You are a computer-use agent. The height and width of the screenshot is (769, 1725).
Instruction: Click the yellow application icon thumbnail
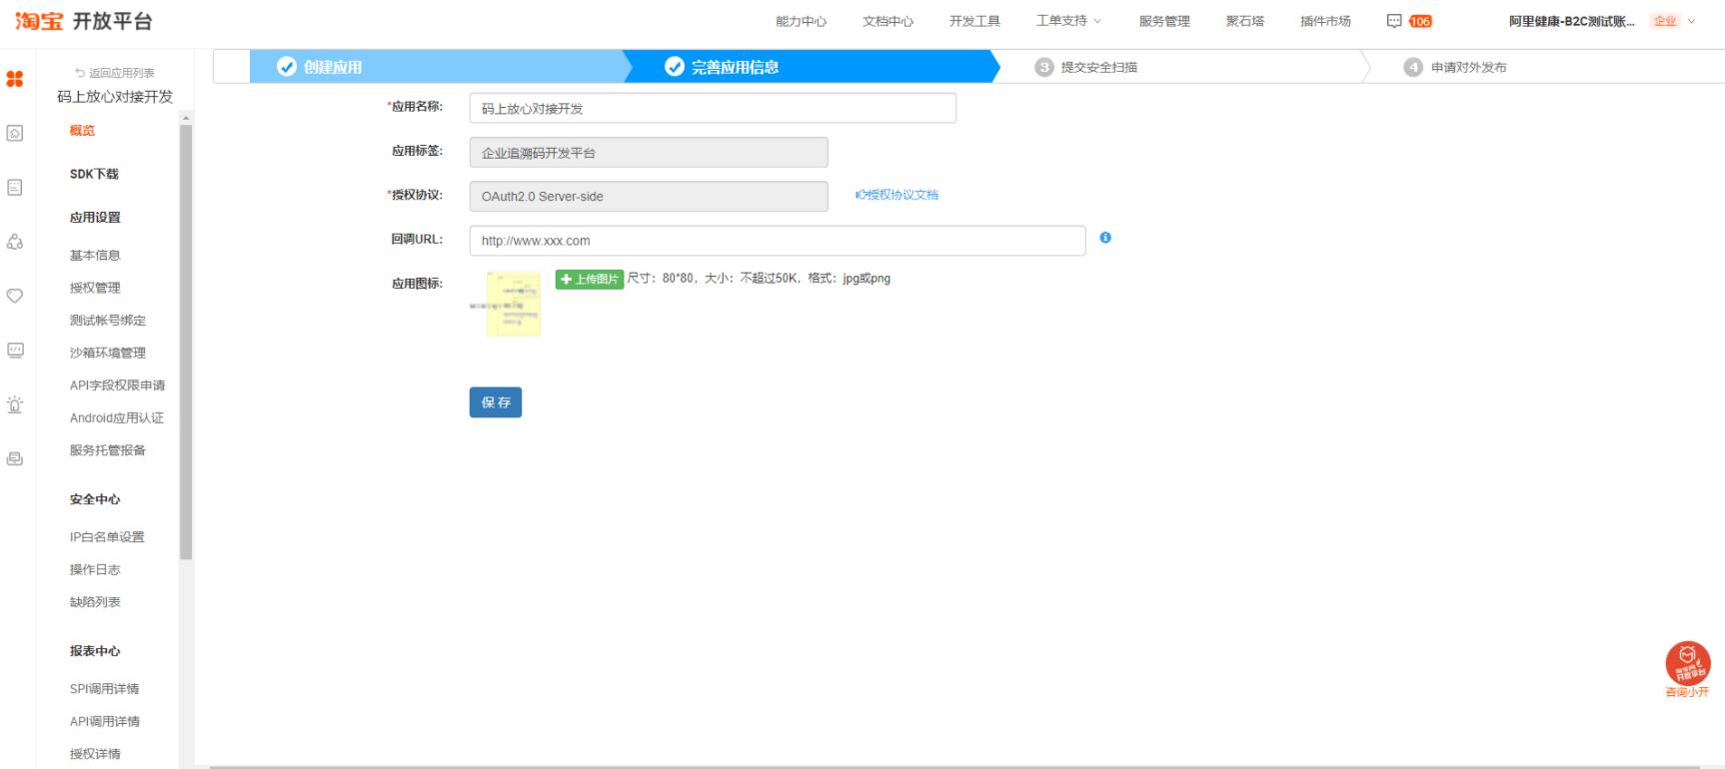(x=513, y=304)
